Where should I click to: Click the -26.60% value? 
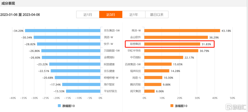[35, 58]
